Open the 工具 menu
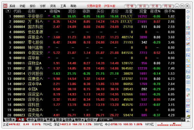Screen dimensions: 194x130 pos(63,6)
